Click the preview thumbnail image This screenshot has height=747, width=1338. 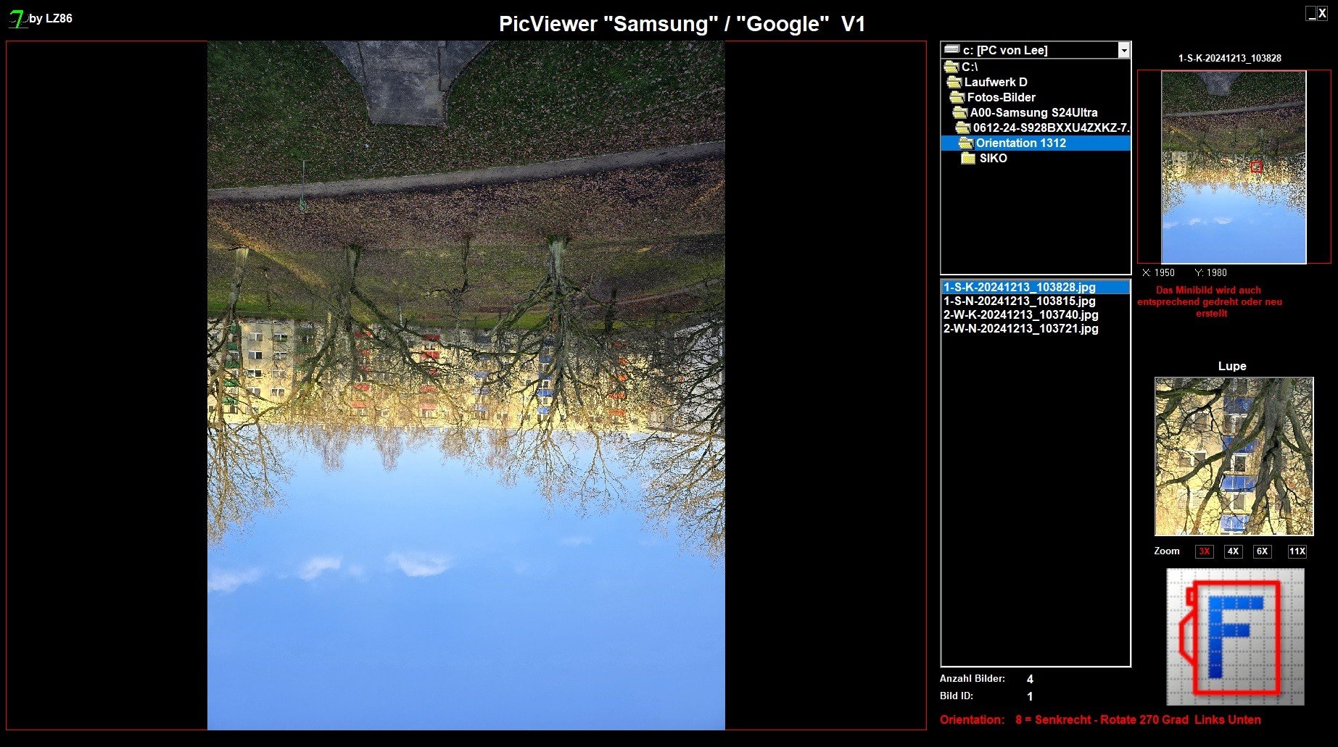coord(1233,167)
